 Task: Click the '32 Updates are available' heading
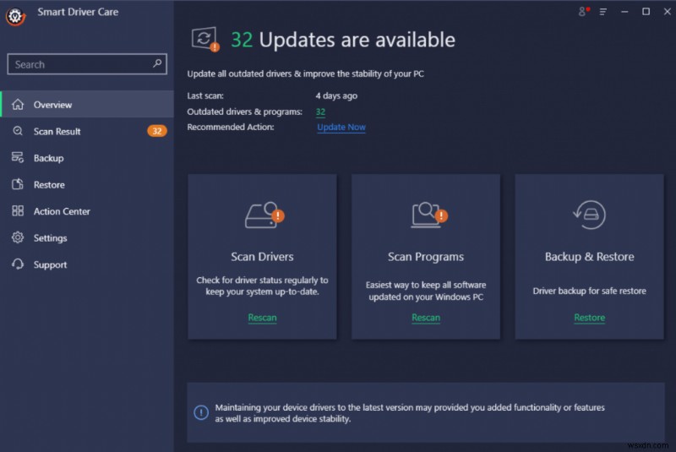click(x=343, y=40)
